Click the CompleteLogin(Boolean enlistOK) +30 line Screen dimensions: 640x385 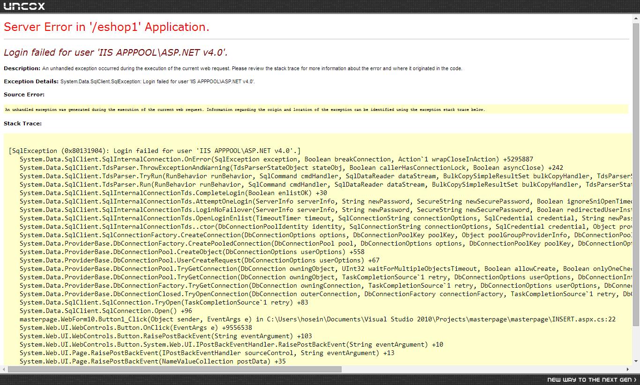coord(173,193)
